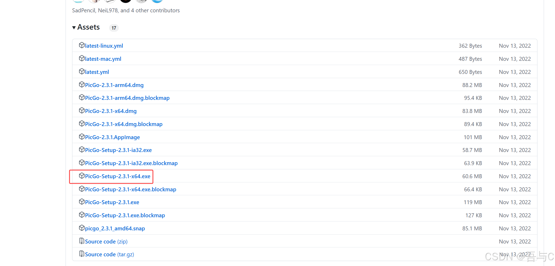The width and height of the screenshot is (555, 266).
Task: Collapse the Assets section triangle
Action: (74, 28)
